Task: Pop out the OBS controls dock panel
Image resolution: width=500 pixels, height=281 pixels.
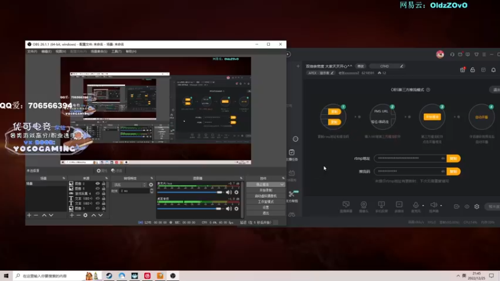Action: click(x=283, y=178)
